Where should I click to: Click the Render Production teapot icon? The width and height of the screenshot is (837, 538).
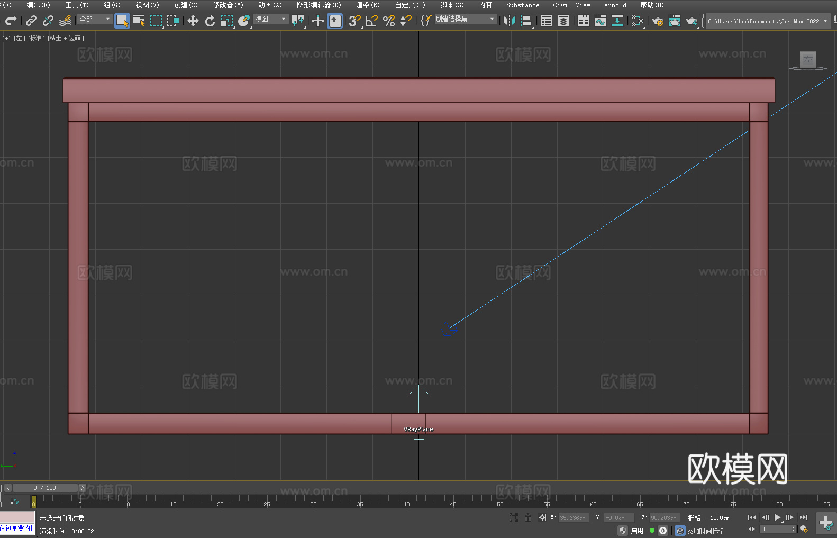tap(692, 21)
